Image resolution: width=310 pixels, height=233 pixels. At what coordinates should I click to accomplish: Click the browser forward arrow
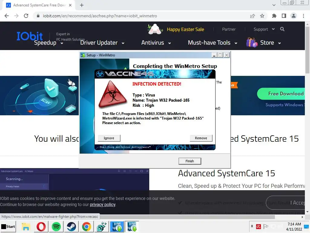pos(16,16)
